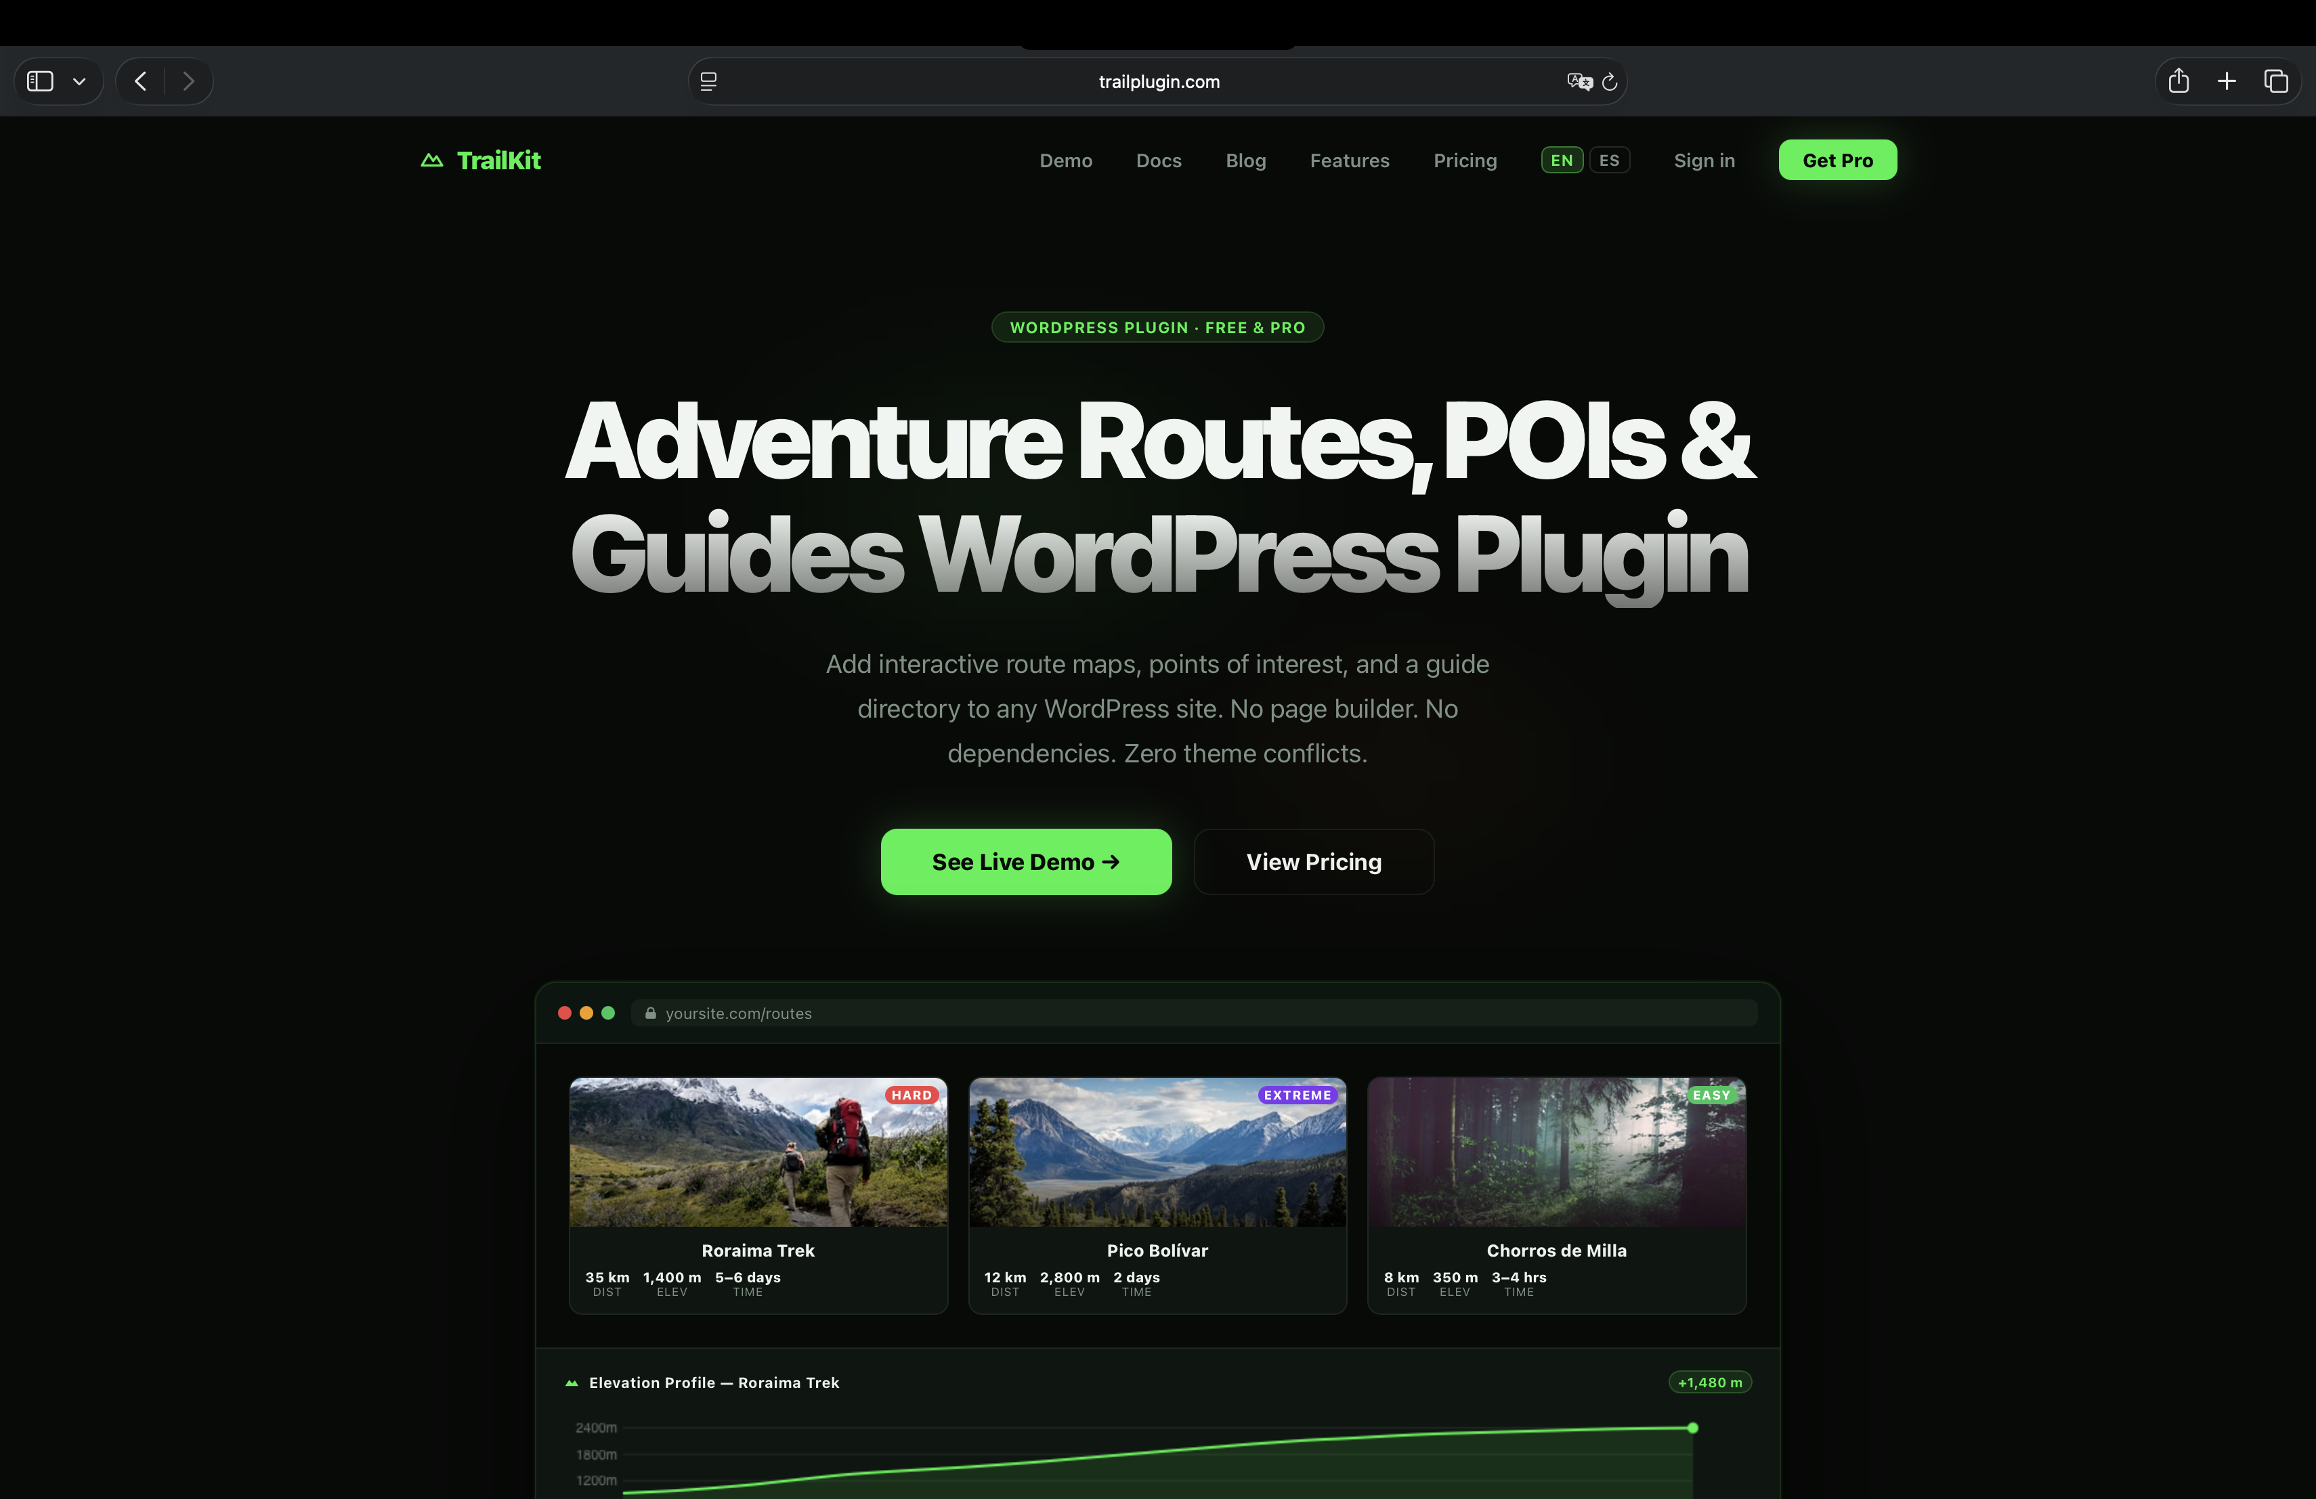Click the Pico Bolívar card title

tap(1157, 1250)
